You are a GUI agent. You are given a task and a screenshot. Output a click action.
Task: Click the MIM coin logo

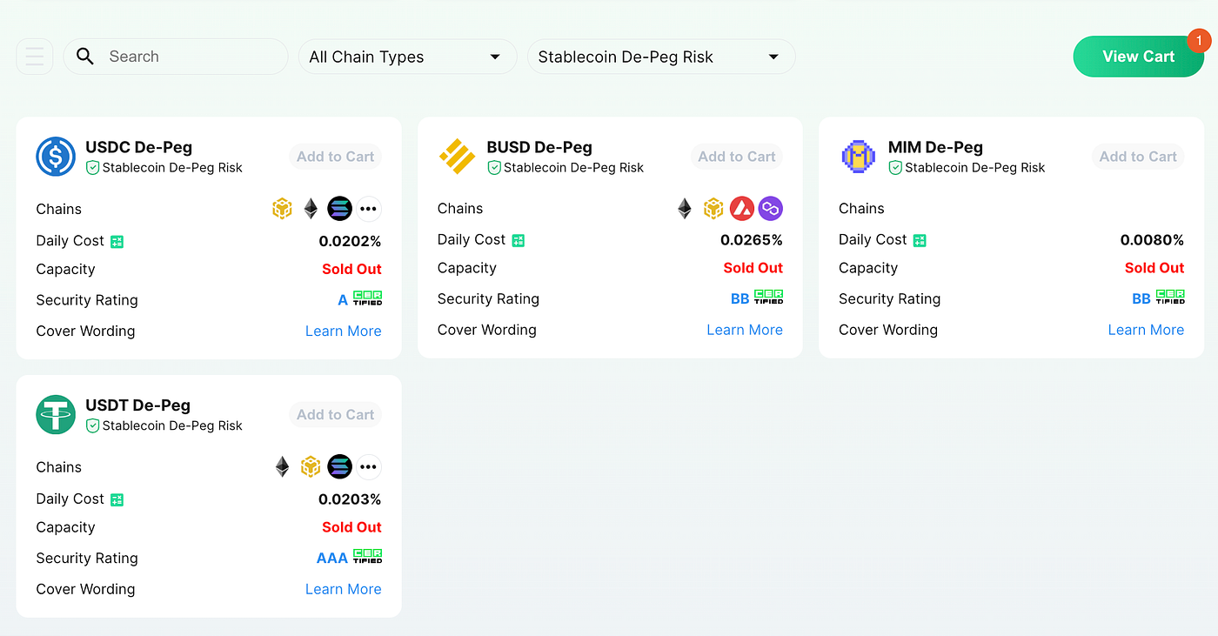858,157
